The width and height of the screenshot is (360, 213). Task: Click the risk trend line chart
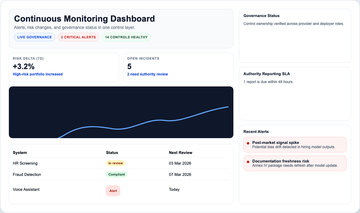[x=121, y=112]
